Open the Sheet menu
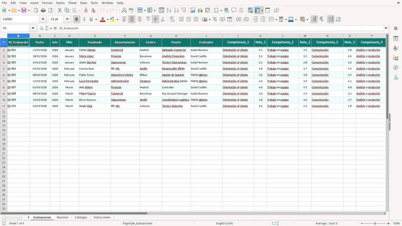The height and width of the screenshot is (226, 402). coord(72,3)
